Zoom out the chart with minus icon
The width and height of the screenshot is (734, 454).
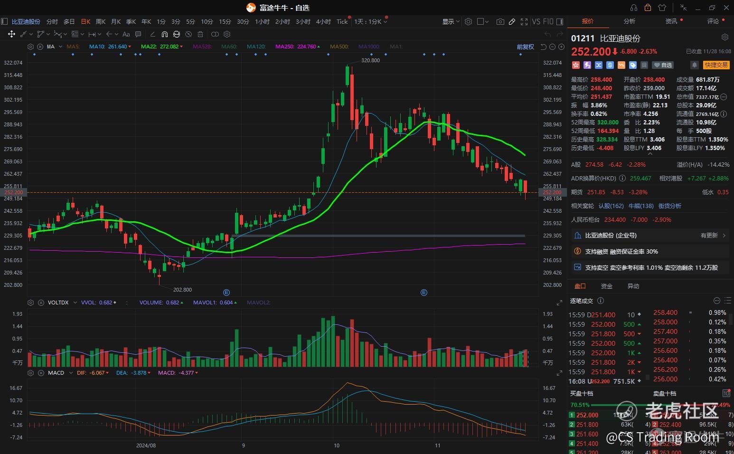[x=553, y=47]
